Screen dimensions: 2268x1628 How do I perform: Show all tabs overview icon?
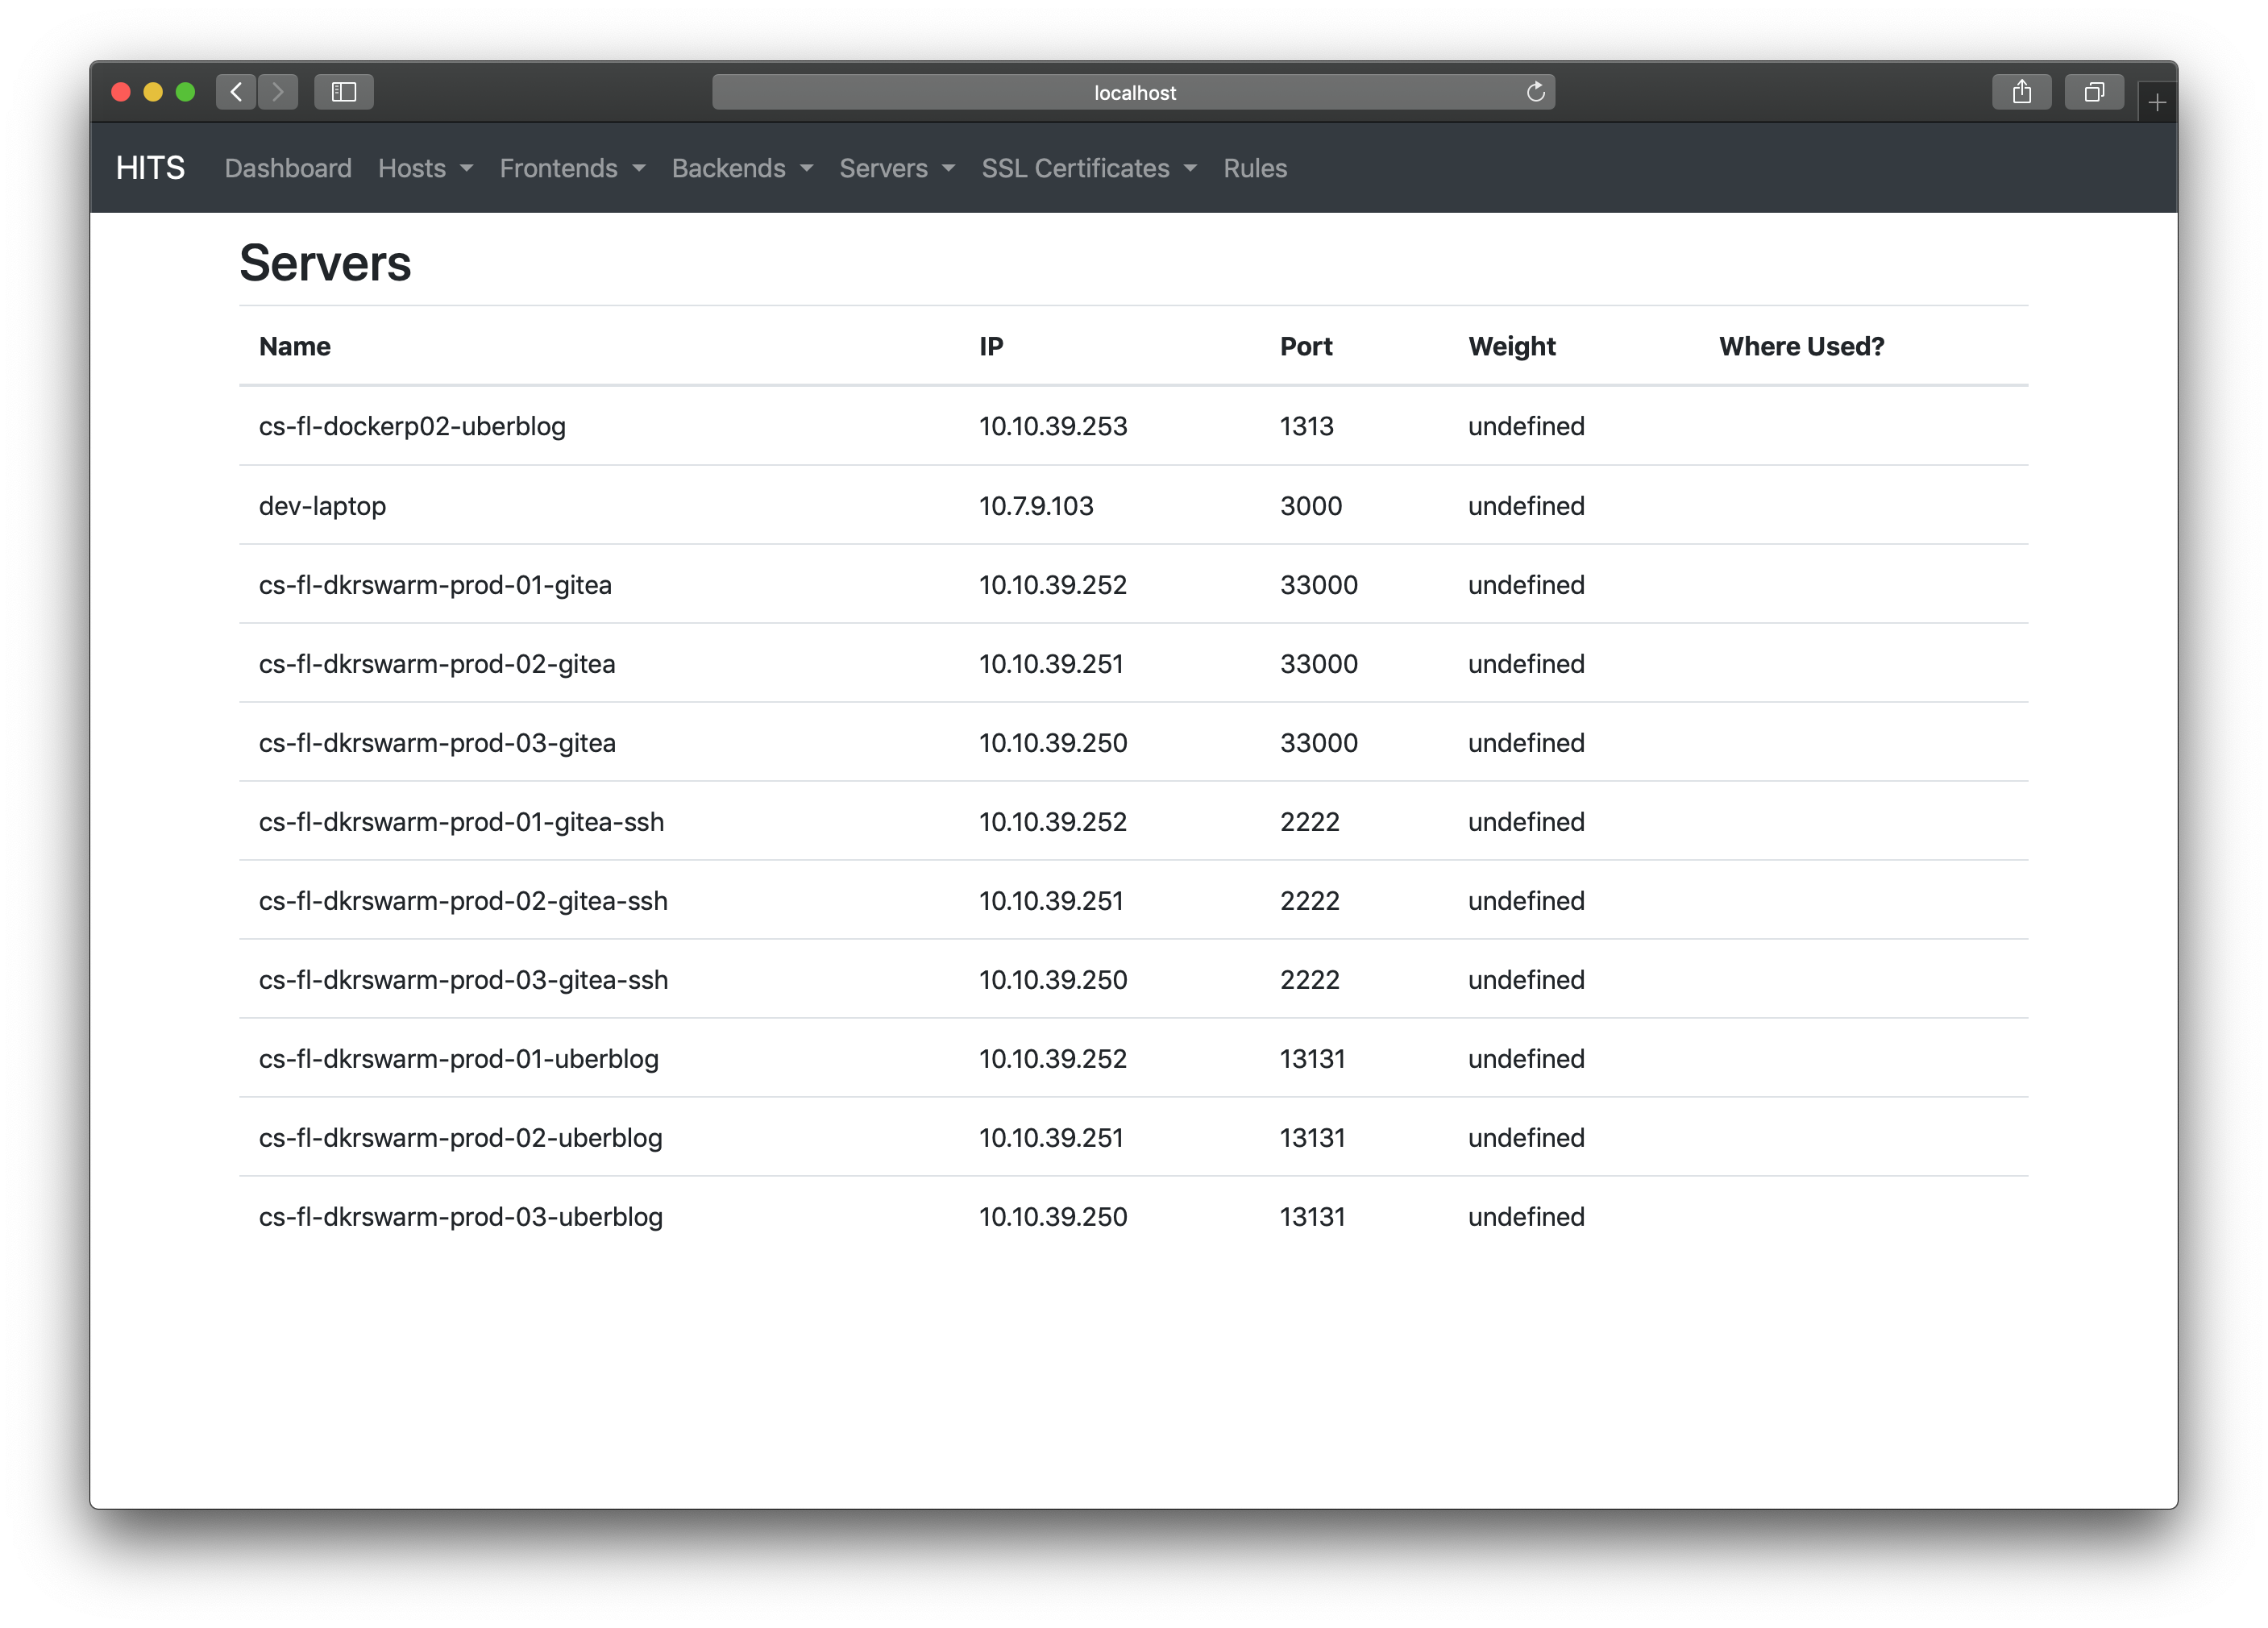click(2093, 92)
